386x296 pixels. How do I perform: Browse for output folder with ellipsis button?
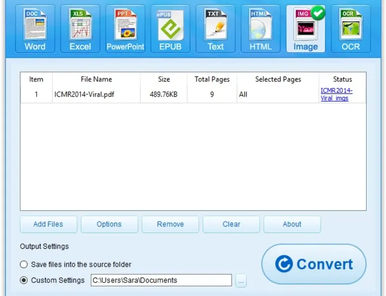(241, 280)
